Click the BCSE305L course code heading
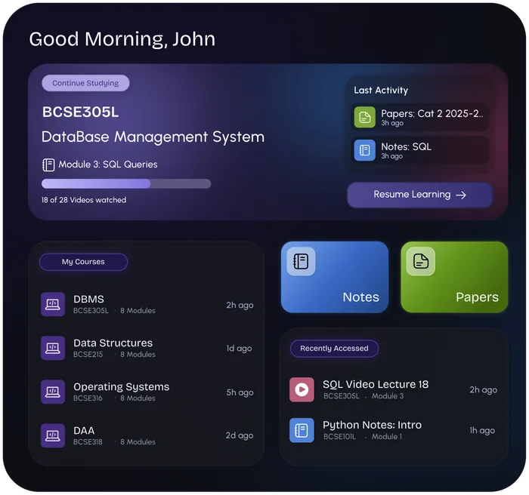Screen dimensions: 529x495 tap(80, 112)
